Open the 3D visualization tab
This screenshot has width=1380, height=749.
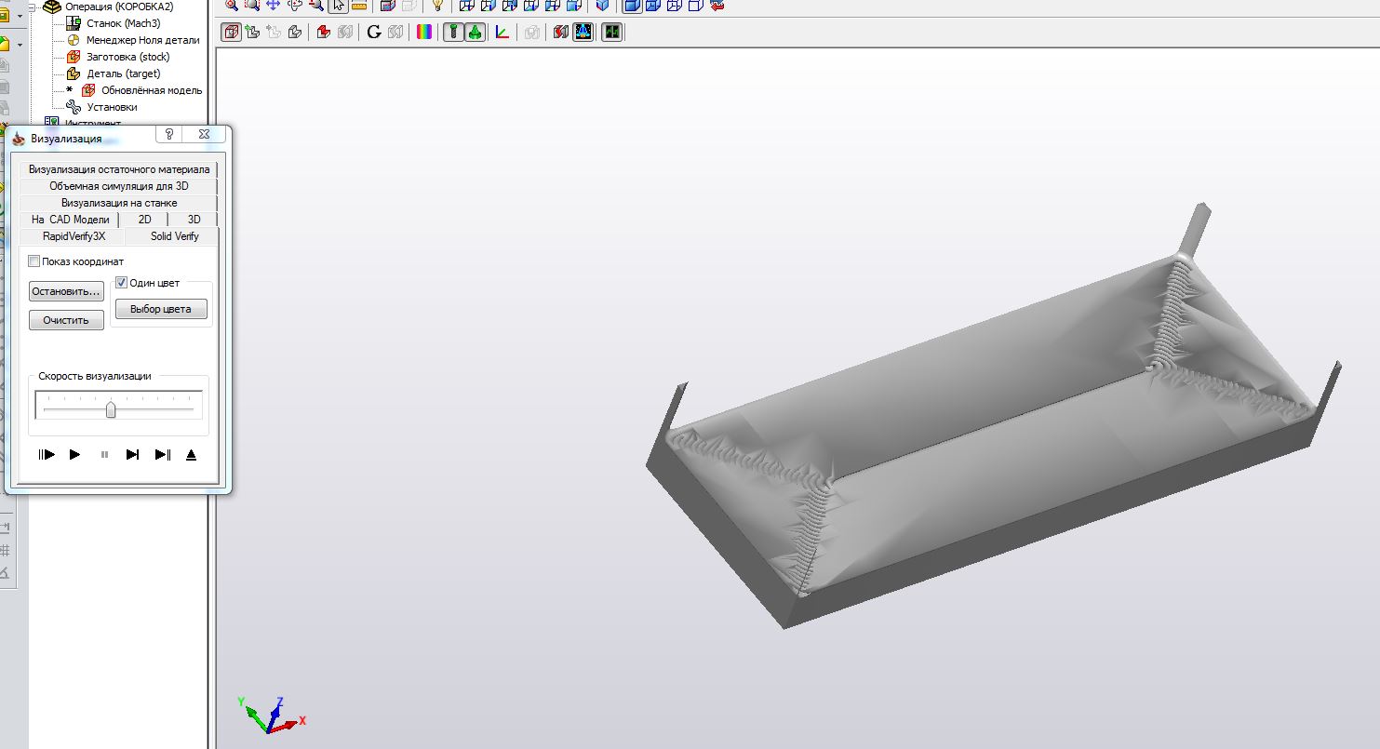pyautogui.click(x=194, y=220)
